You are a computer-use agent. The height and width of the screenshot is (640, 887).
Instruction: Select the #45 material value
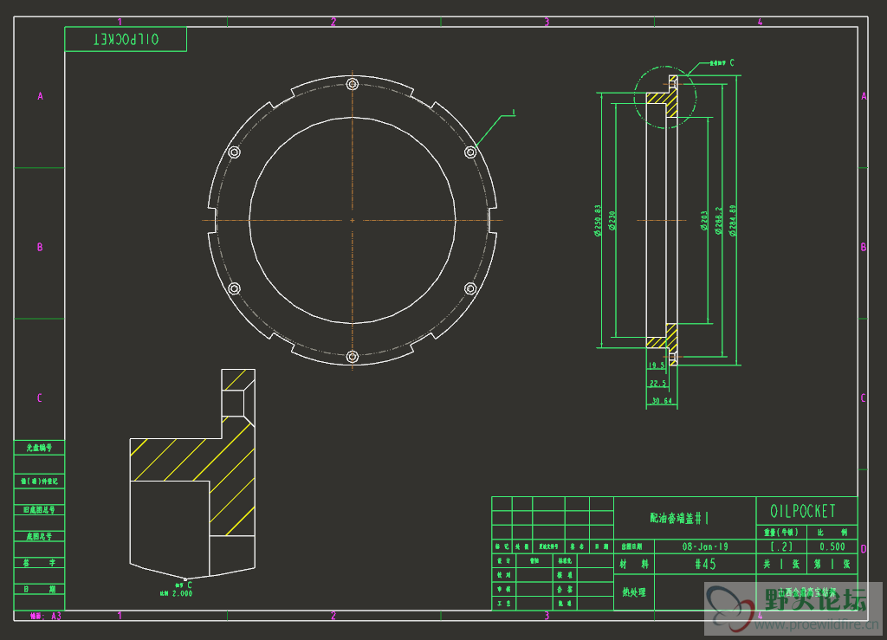pyautogui.click(x=705, y=564)
